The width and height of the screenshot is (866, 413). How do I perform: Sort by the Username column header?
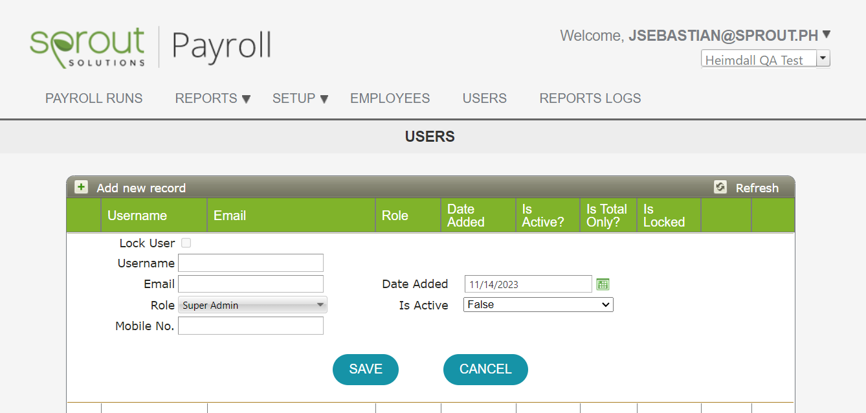[x=137, y=216]
